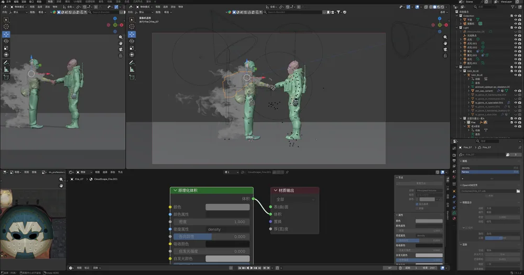Viewport: 524px width, 275px height.
Task: Click CloudScape_Fire.001 breadcrumb in node editor
Action: (106, 179)
